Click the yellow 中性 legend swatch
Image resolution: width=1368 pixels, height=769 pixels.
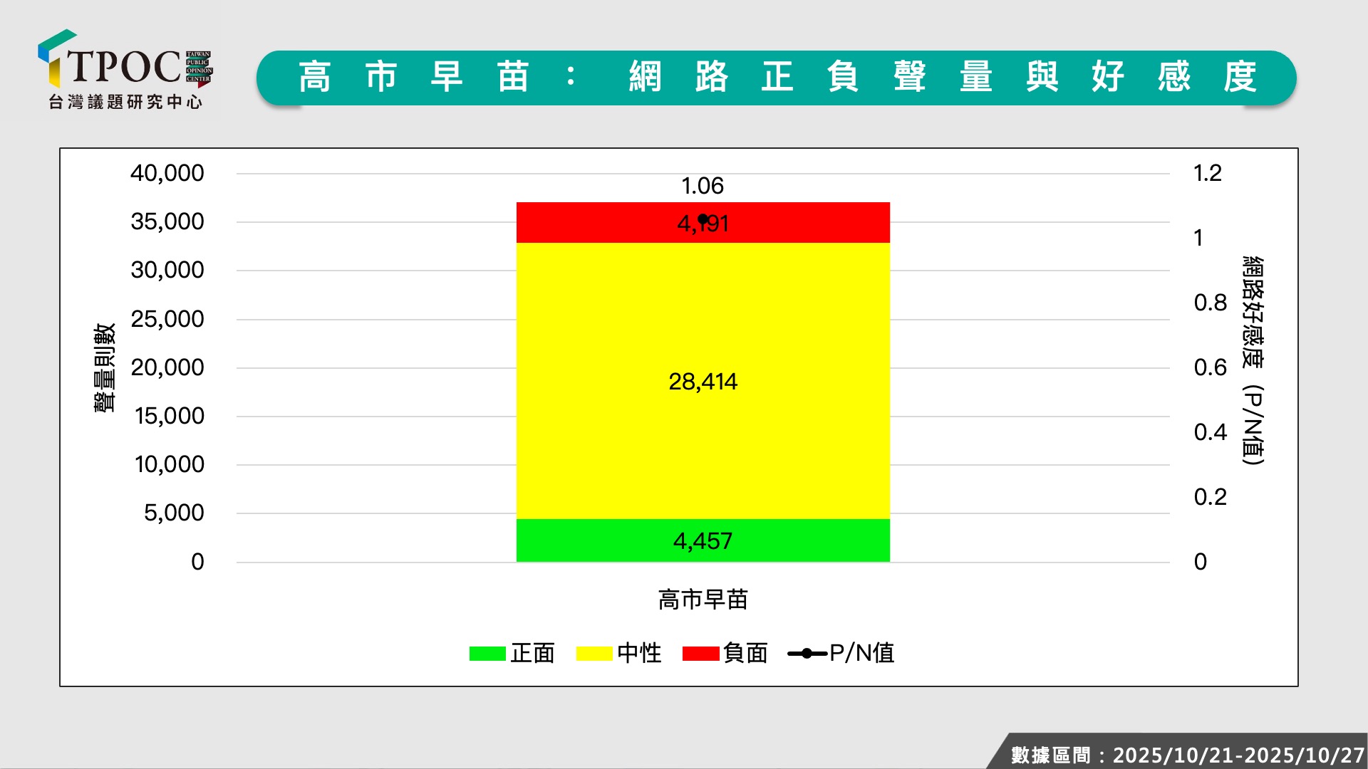pos(594,653)
